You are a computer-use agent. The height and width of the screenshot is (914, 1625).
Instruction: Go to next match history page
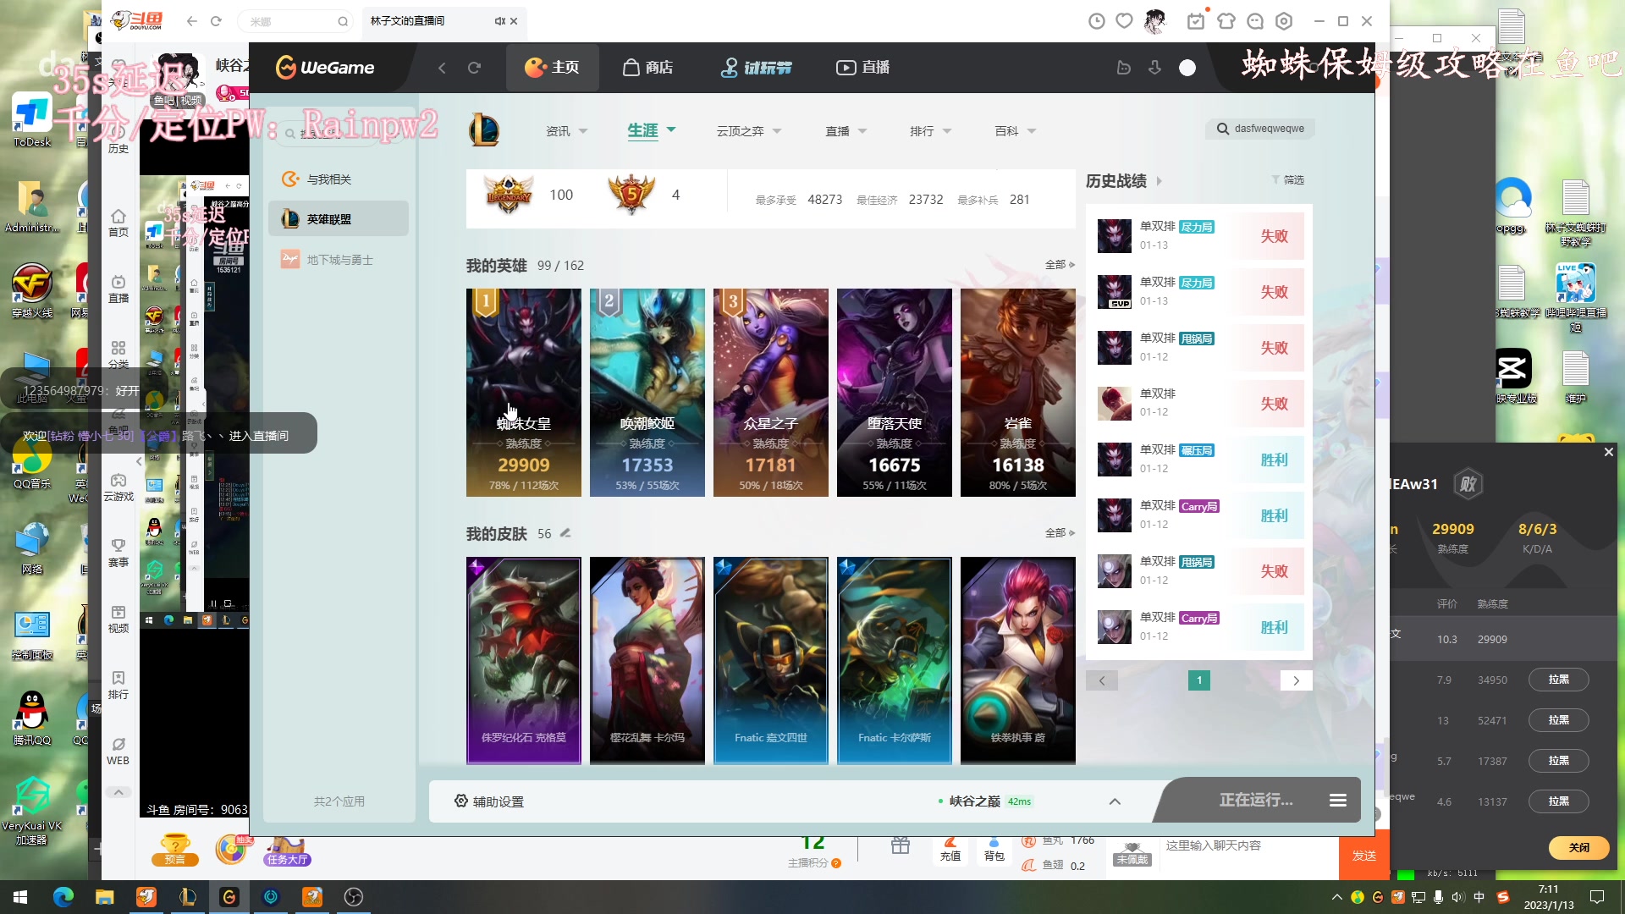[1295, 680]
